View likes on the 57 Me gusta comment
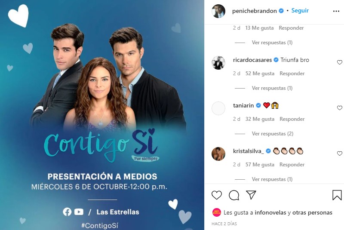 pos(260,165)
